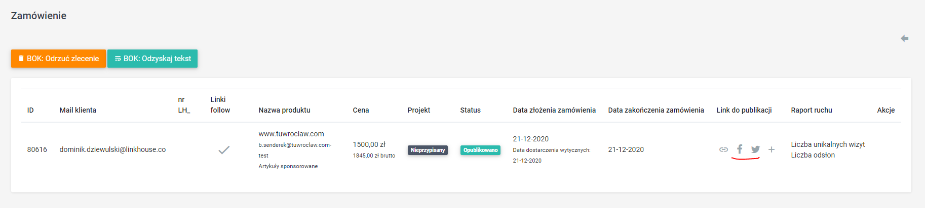
Task: Sort by the ID column header
Action: [x=30, y=110]
